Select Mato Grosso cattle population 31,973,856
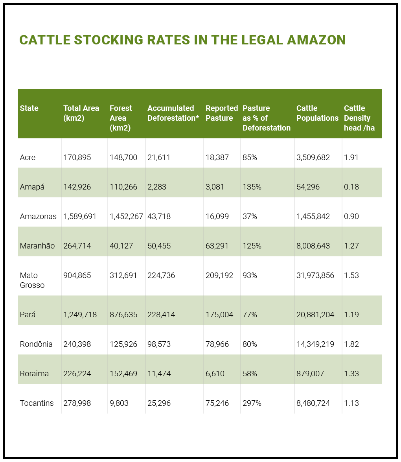Viewport: 401px width, 462px height. [x=315, y=275]
